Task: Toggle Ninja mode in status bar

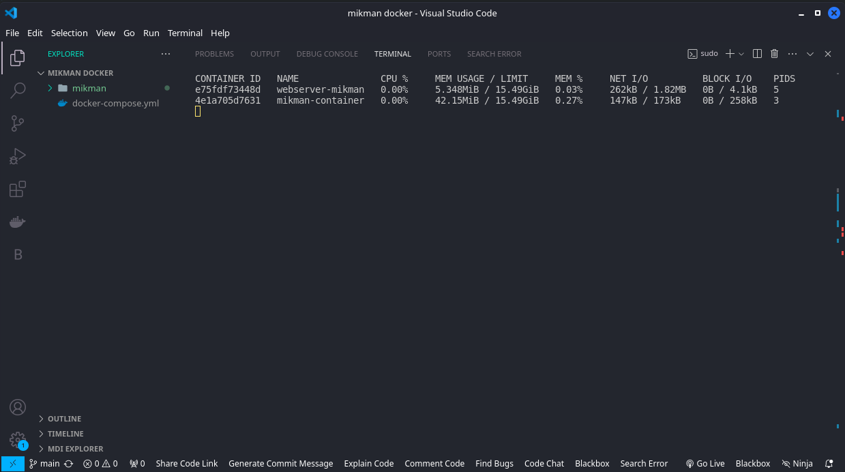Action: coord(797,464)
